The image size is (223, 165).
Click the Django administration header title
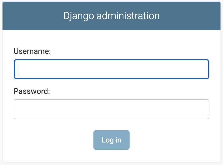[x=111, y=16]
